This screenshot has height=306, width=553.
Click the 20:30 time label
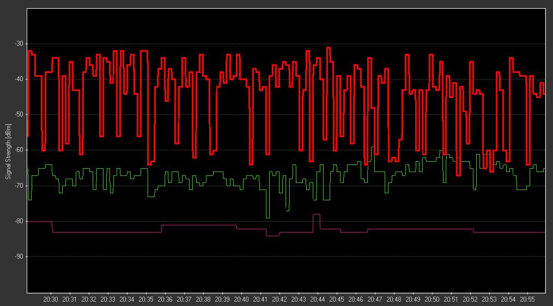(51, 299)
